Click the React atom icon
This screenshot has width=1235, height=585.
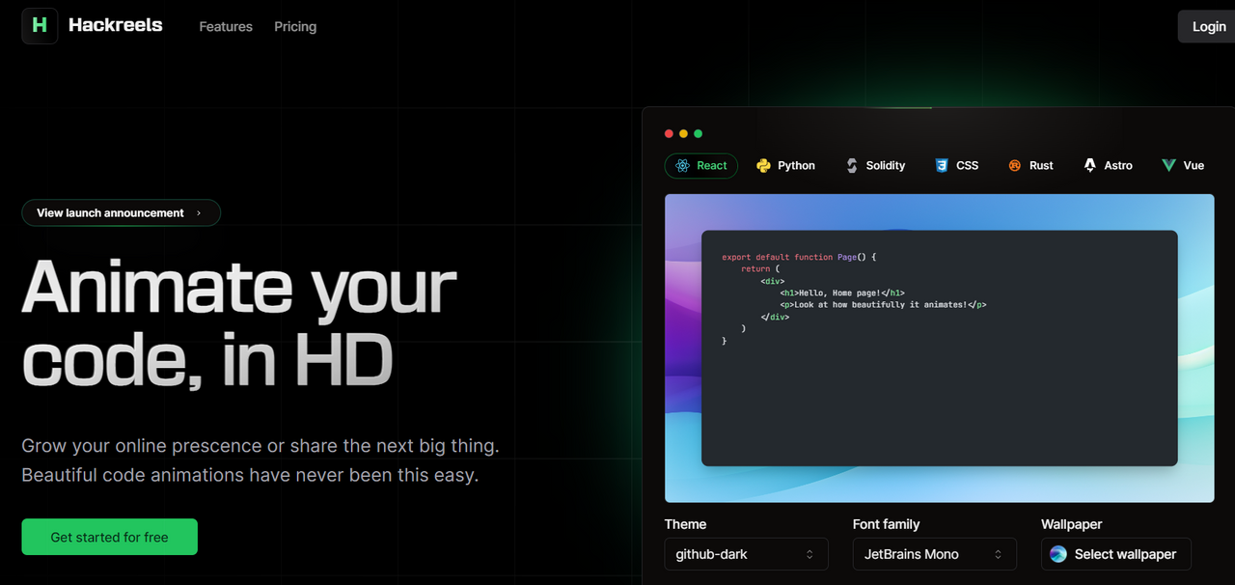pyautogui.click(x=683, y=166)
